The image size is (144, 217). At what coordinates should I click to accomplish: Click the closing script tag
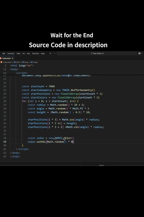click(22, 149)
